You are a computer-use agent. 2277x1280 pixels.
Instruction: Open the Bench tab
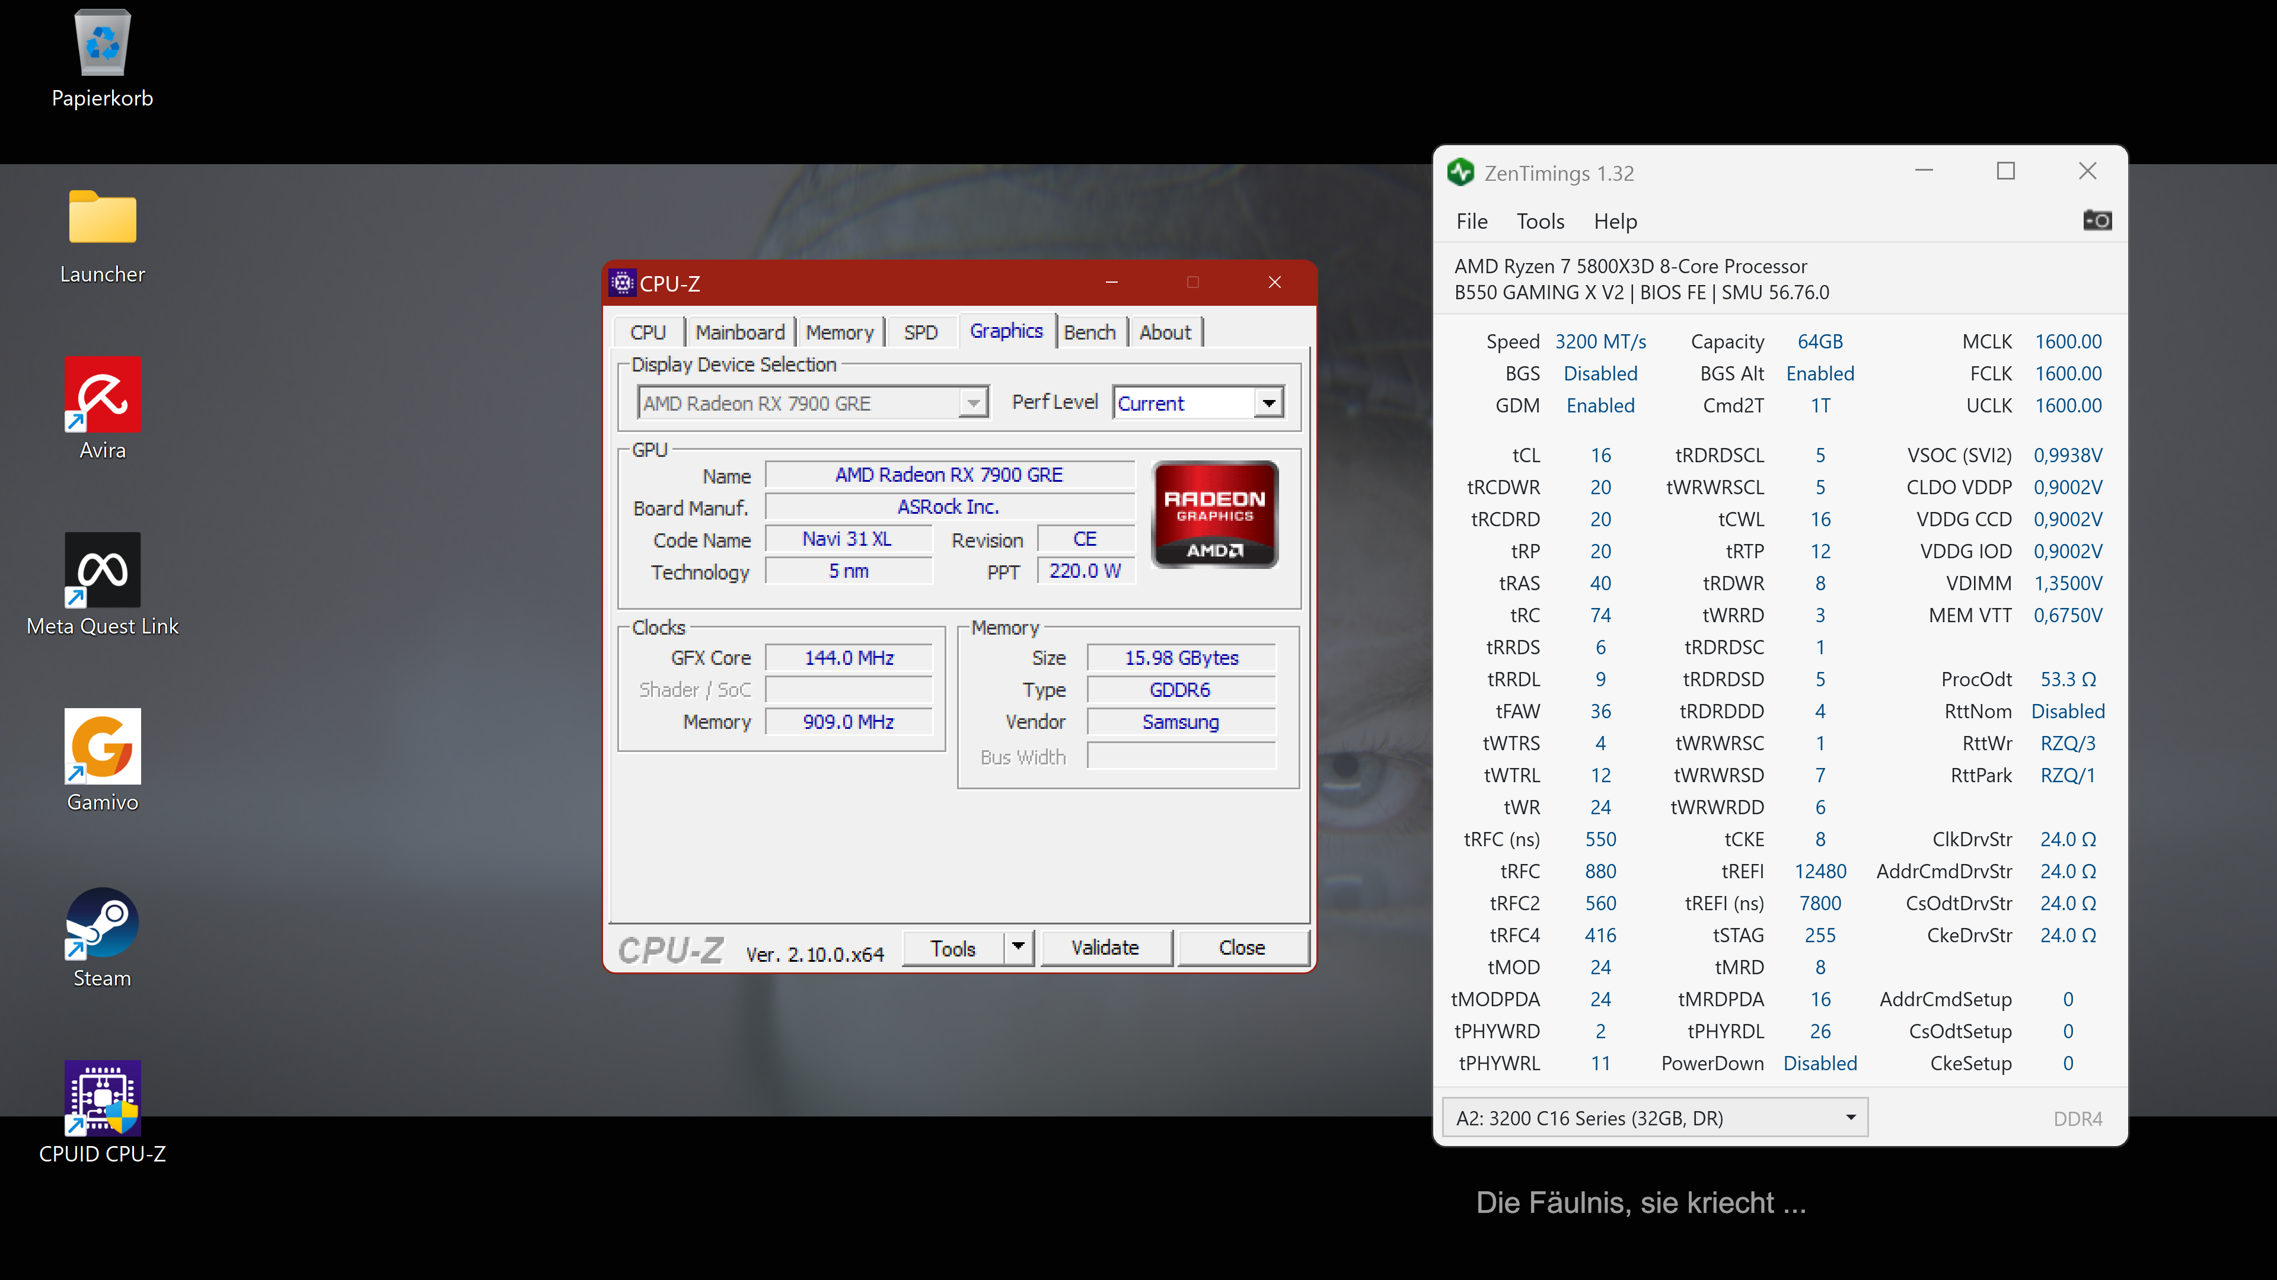click(1089, 332)
